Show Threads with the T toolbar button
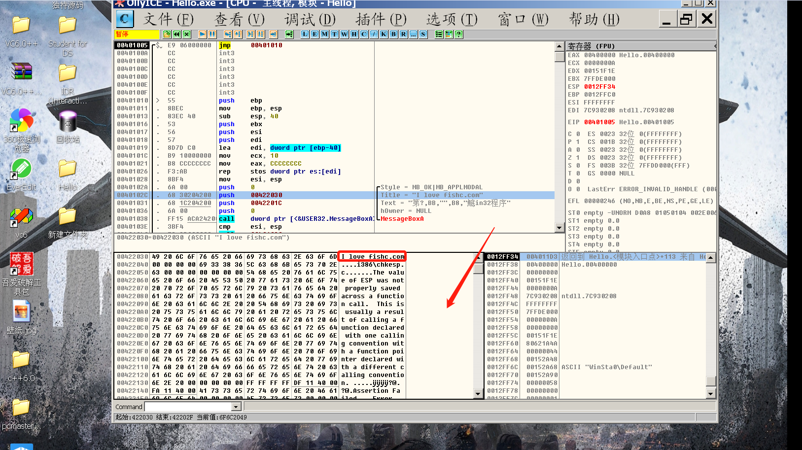The image size is (802, 450). click(x=335, y=34)
